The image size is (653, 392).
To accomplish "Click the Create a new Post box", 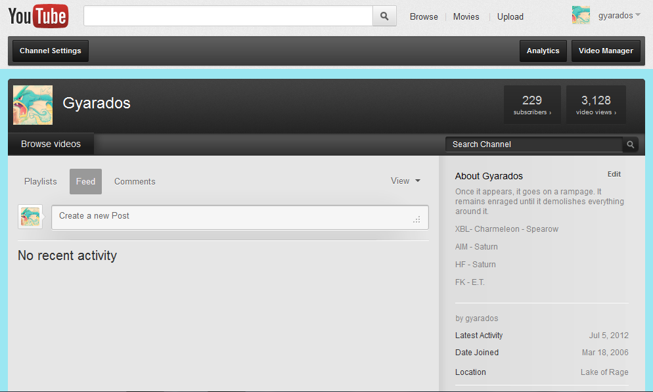I will coord(240,217).
